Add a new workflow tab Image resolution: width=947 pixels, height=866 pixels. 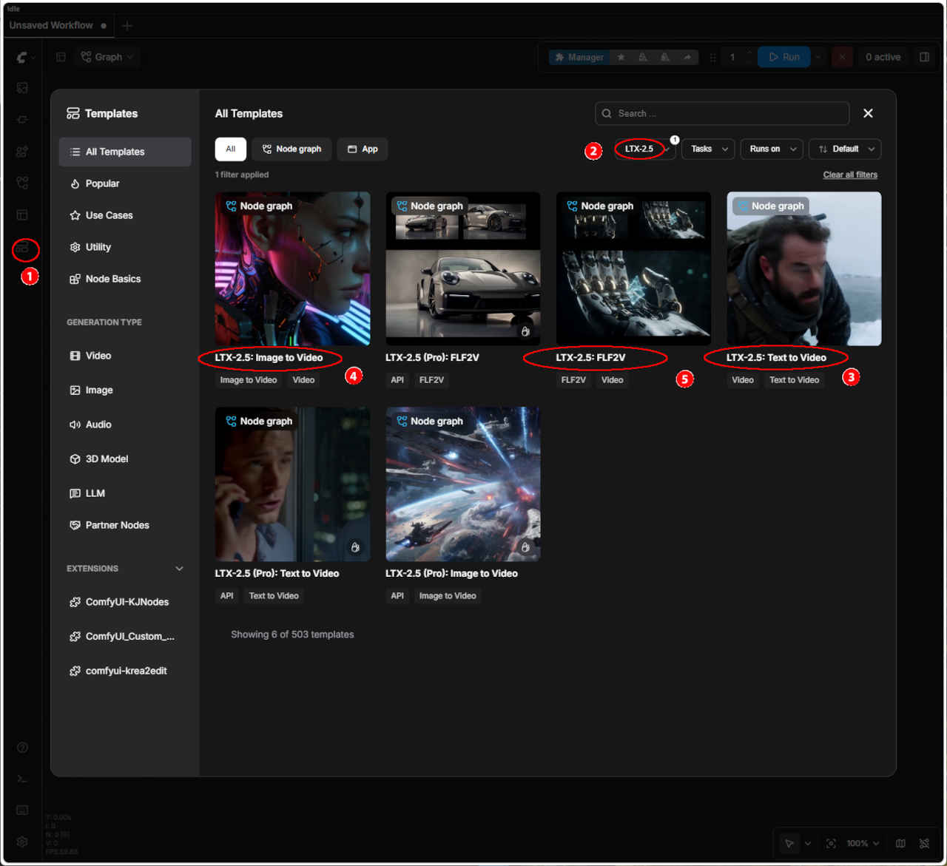(x=127, y=26)
